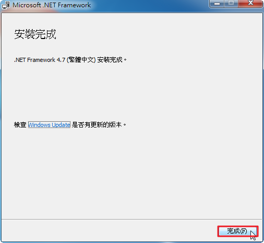
Task: Click the footer area left of the 完成 button
Action: tap(110, 231)
